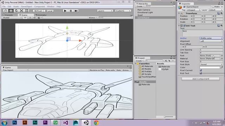Select the Scale tool

[21, 11]
